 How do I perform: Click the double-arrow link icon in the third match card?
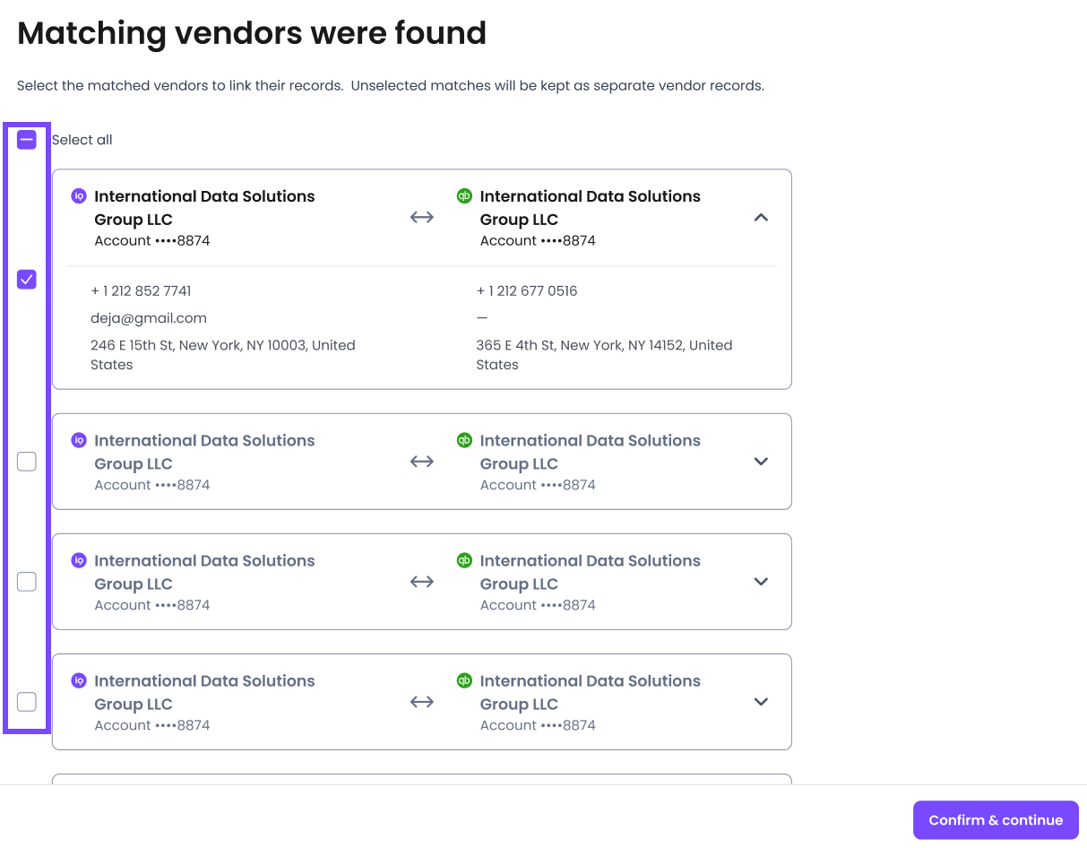click(421, 582)
